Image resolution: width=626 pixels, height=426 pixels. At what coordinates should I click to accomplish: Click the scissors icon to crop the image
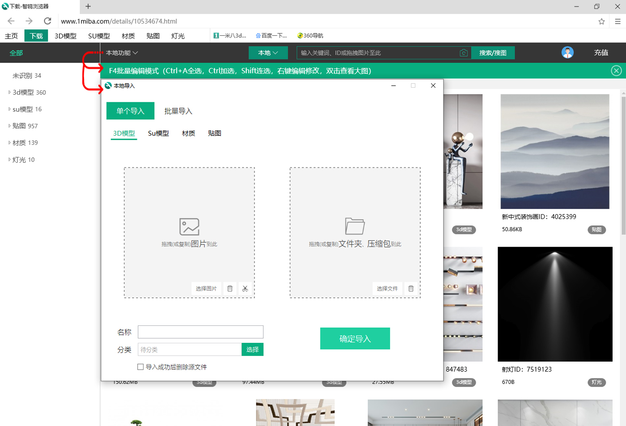tap(245, 288)
